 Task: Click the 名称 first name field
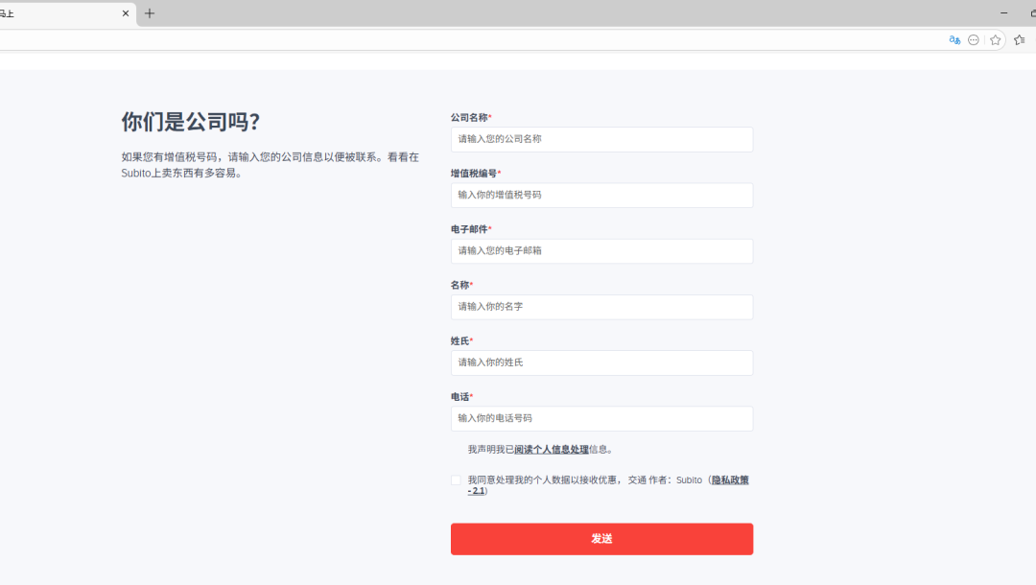pyautogui.click(x=601, y=307)
